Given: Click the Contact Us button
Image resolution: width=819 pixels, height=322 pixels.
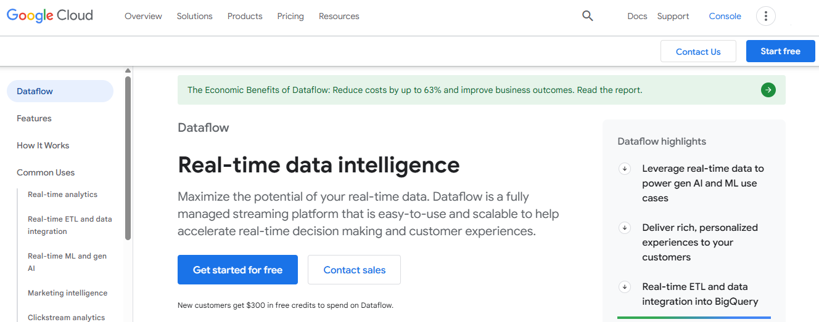Looking at the screenshot, I should pyautogui.click(x=698, y=51).
